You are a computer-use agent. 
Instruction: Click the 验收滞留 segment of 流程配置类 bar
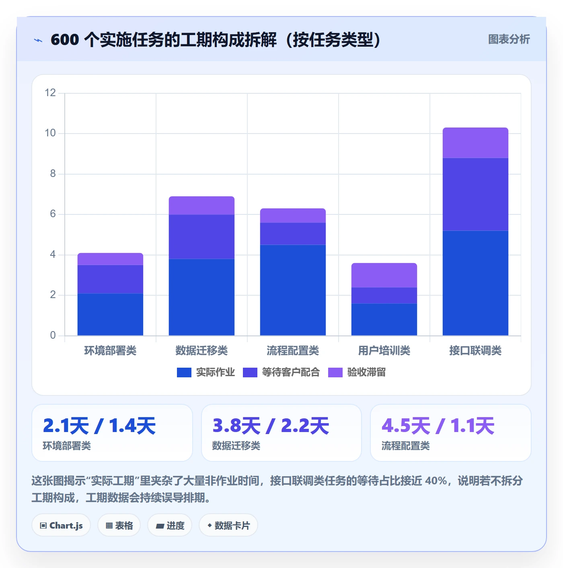click(x=293, y=216)
